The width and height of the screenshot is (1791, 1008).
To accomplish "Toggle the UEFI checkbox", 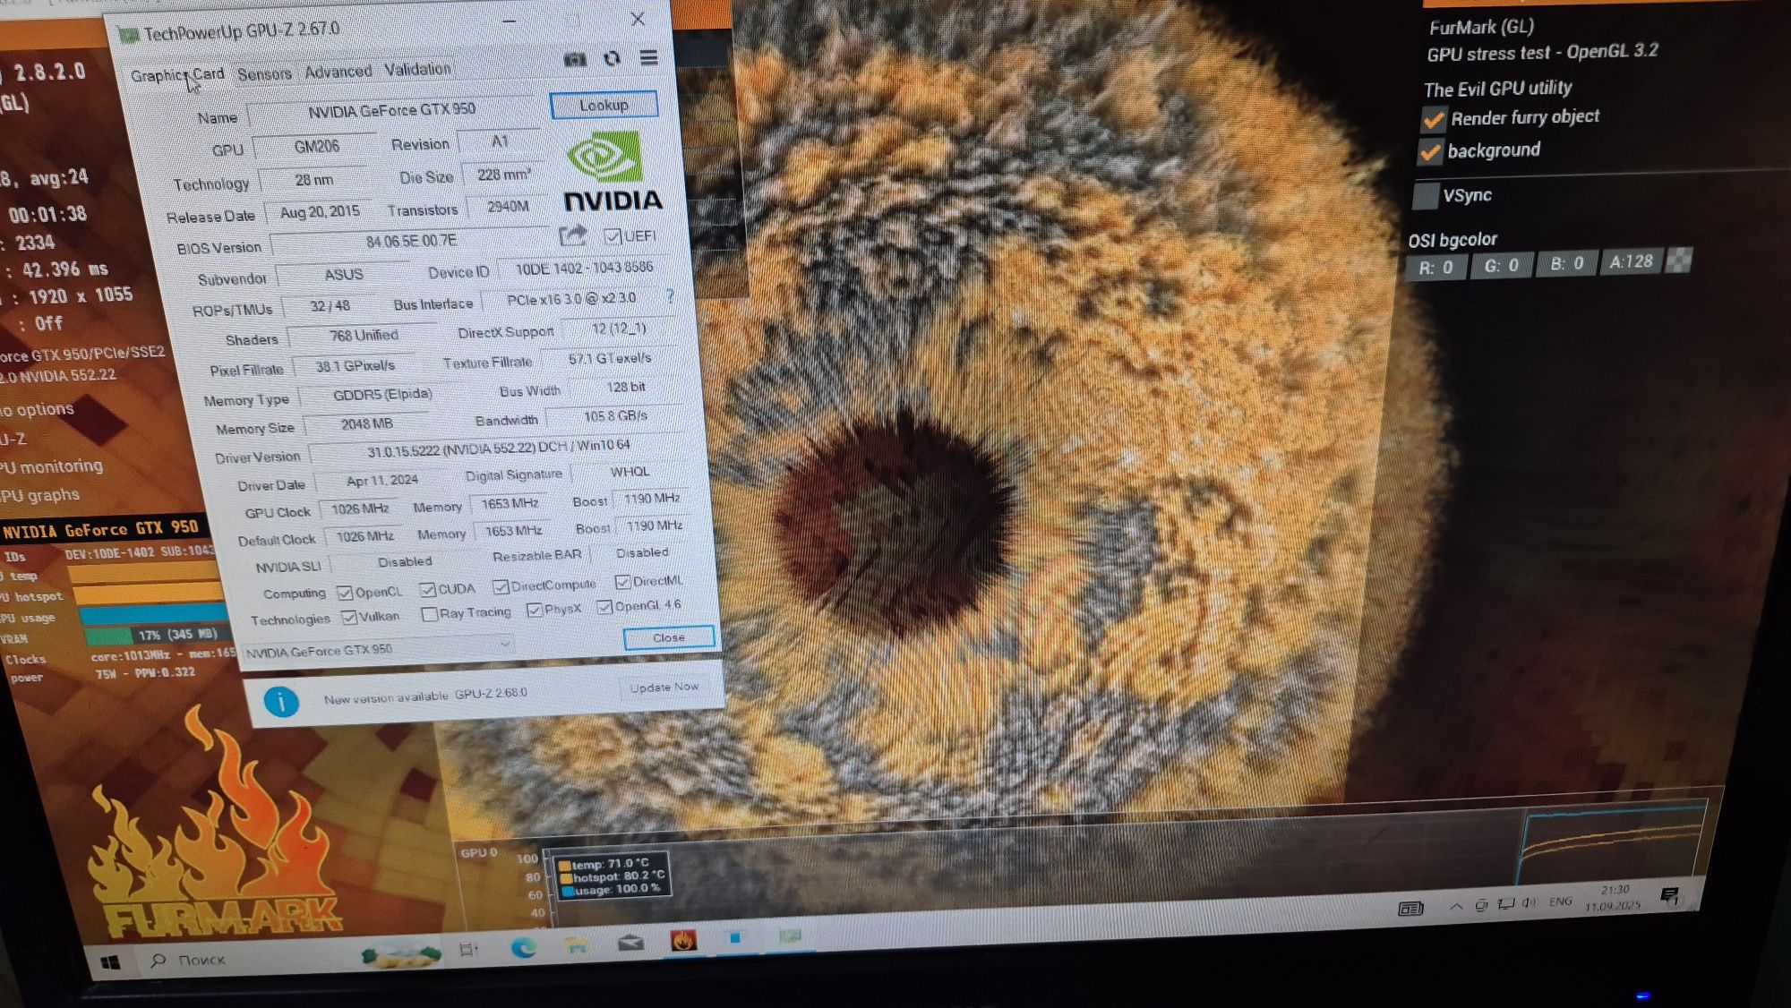I will [612, 236].
